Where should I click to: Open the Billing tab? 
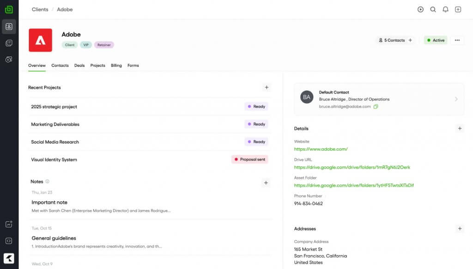[x=115, y=65]
